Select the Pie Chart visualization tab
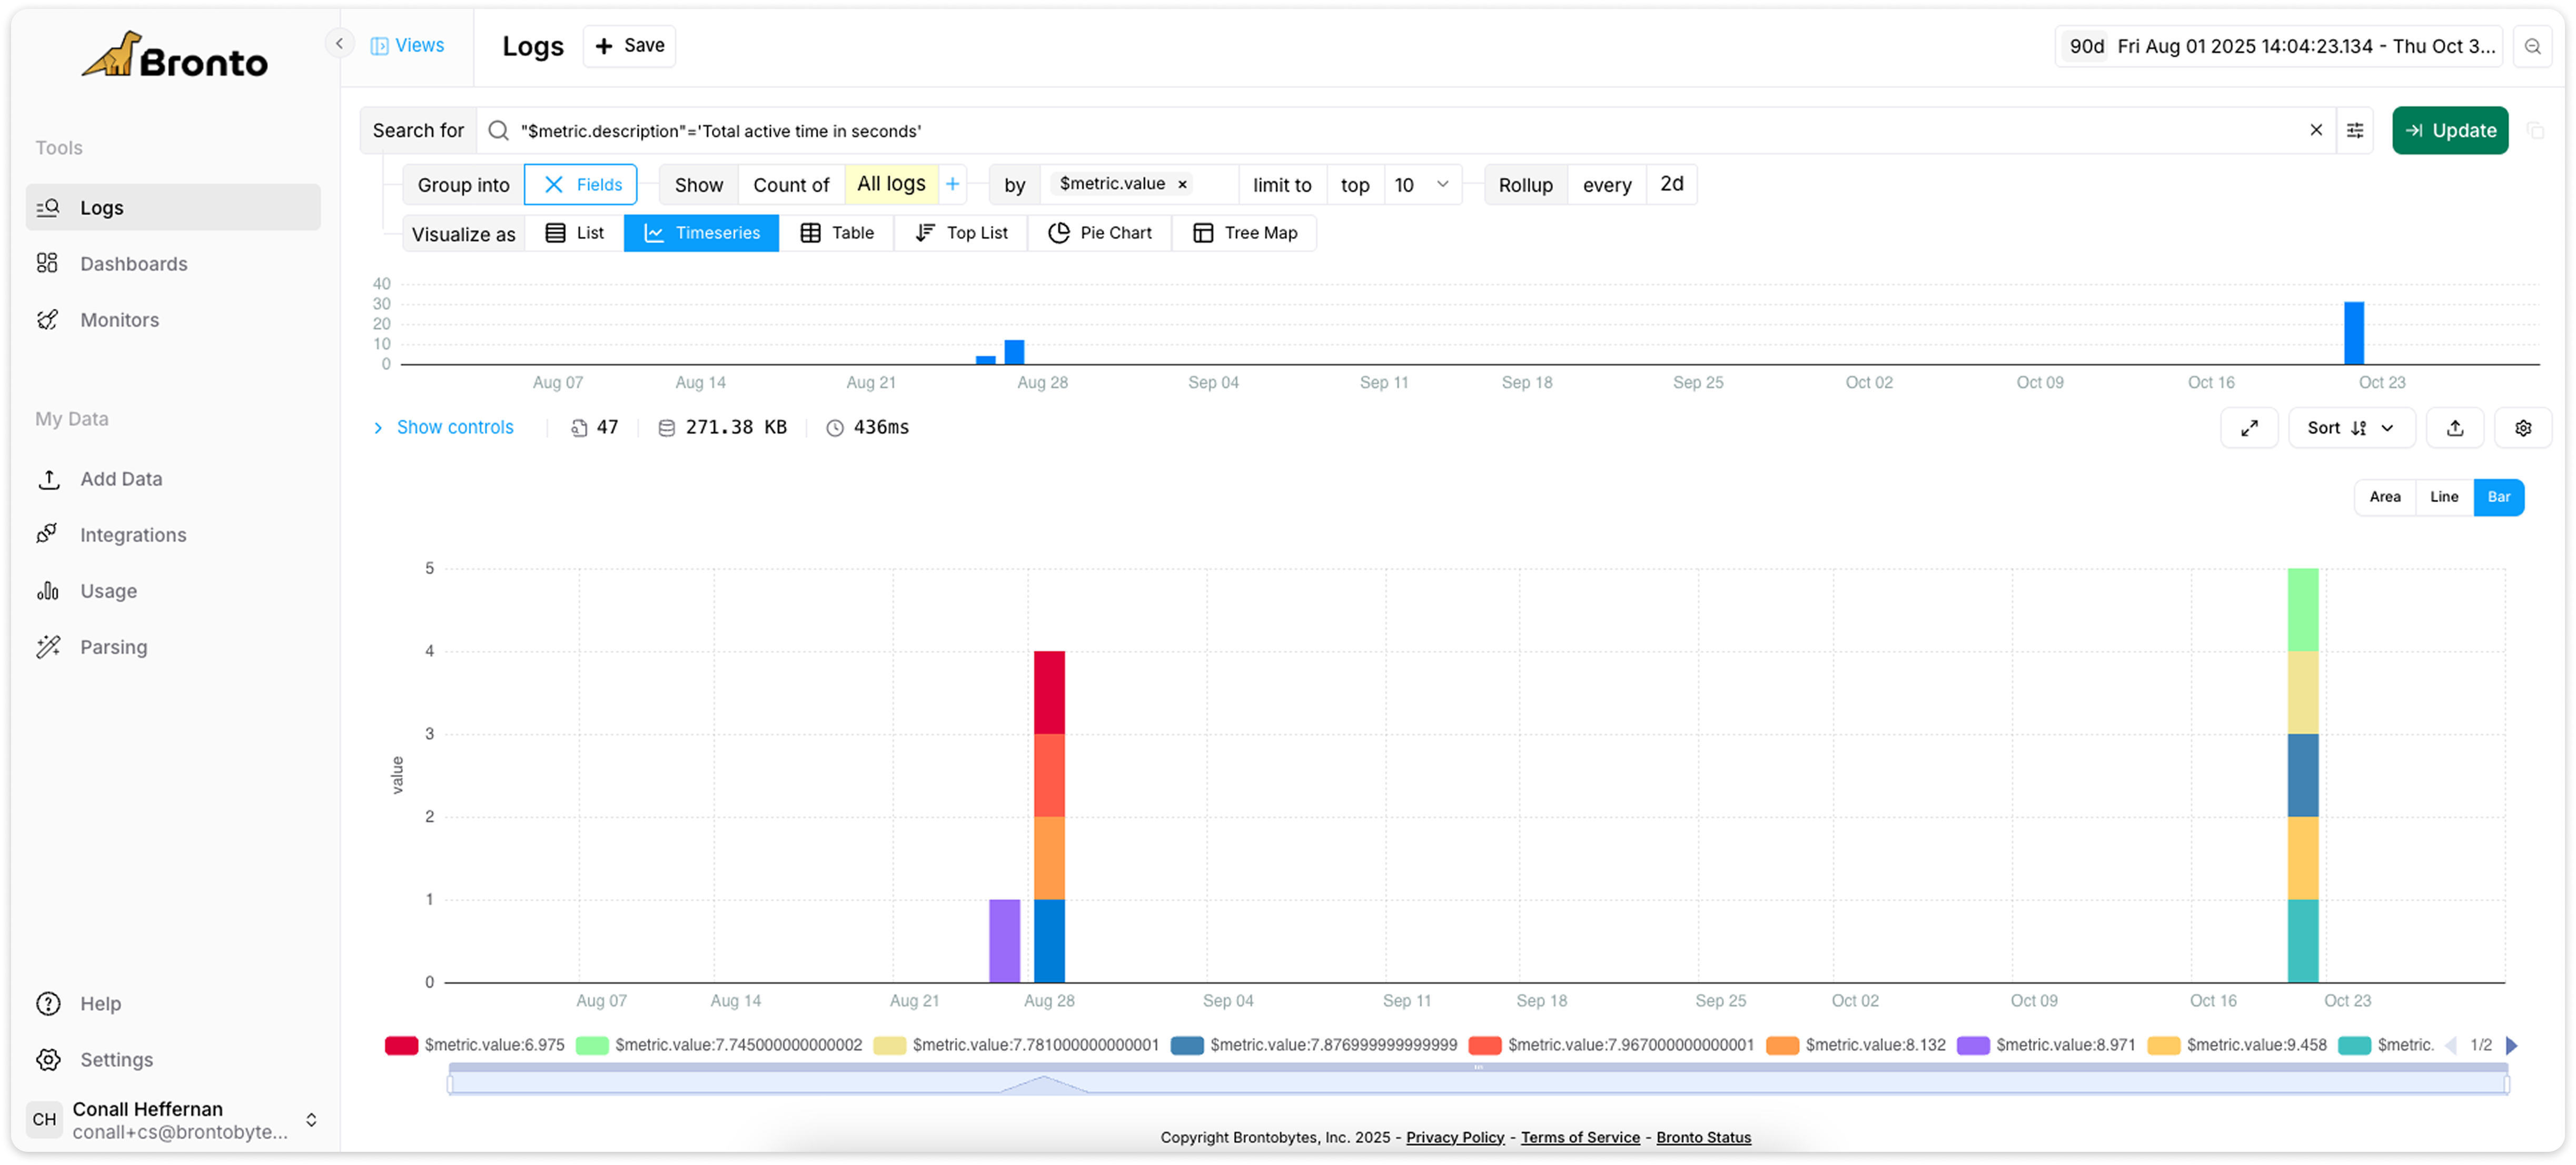Viewport: 2576px width, 1165px height. [x=1100, y=233]
